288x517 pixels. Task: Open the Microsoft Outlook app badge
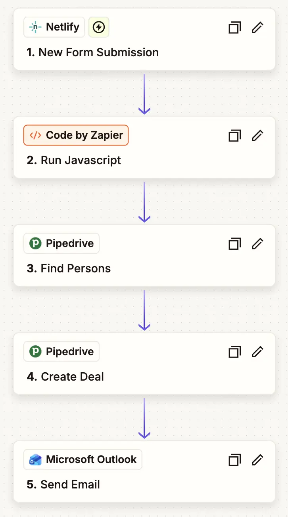83,459
